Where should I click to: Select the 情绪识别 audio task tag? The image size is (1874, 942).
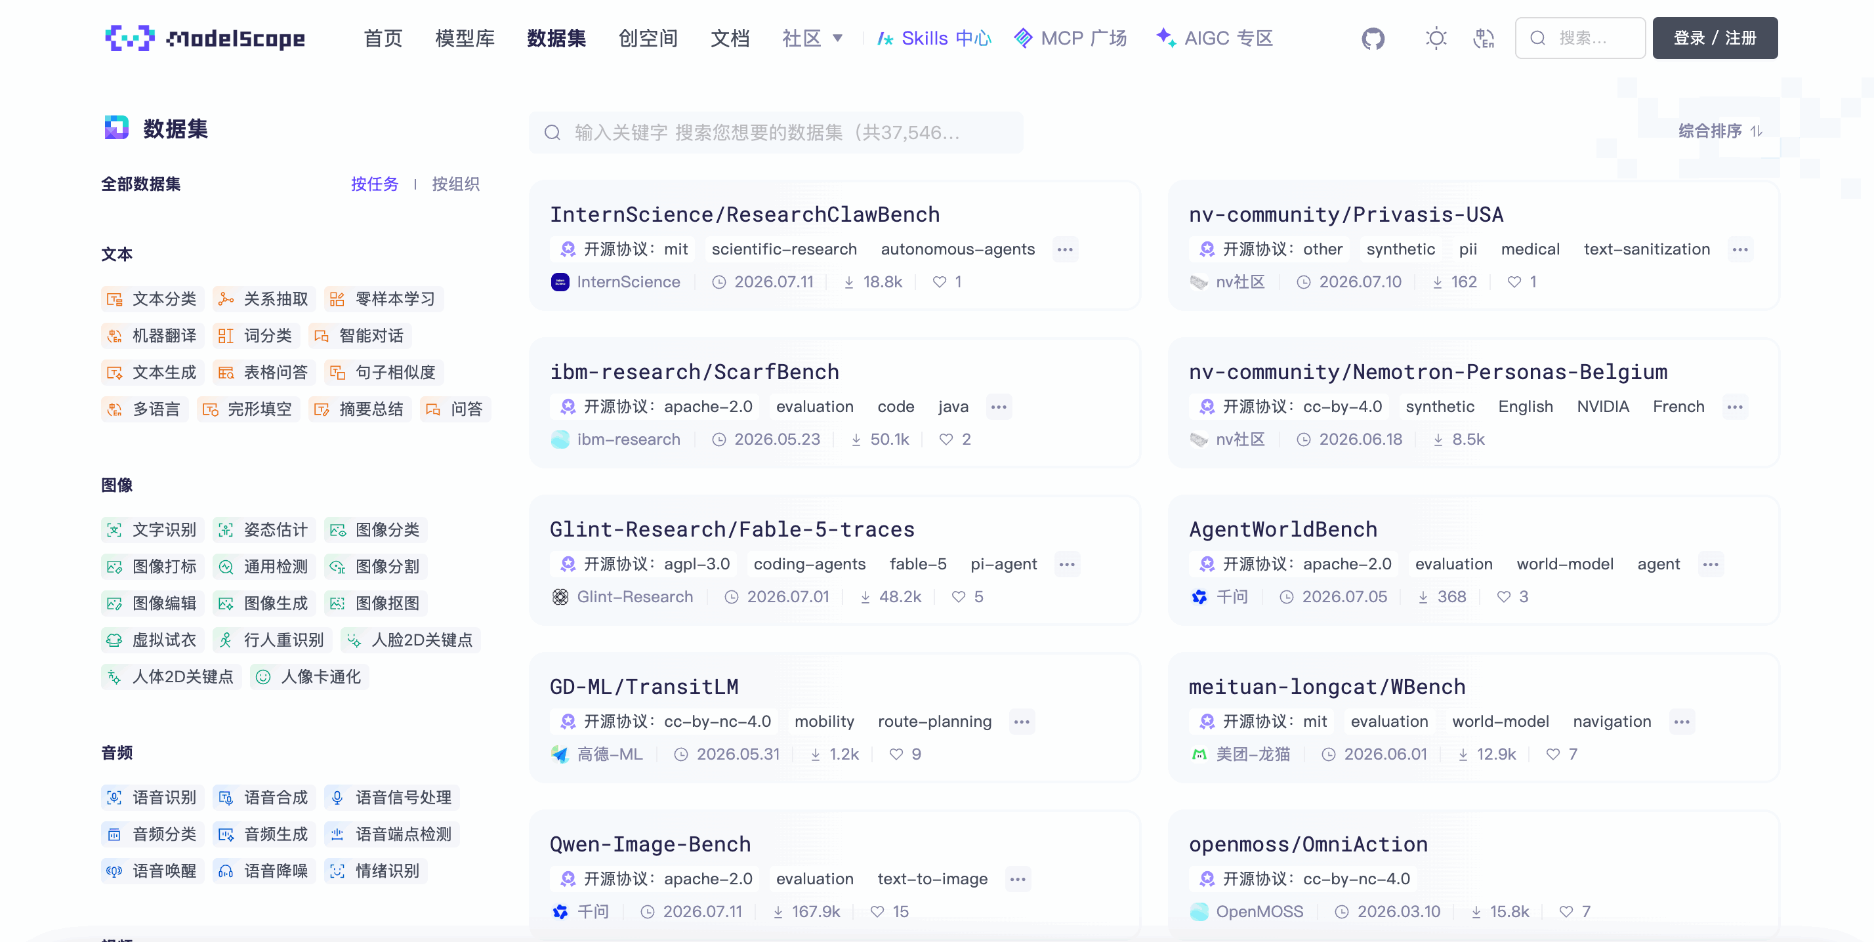pos(375,870)
